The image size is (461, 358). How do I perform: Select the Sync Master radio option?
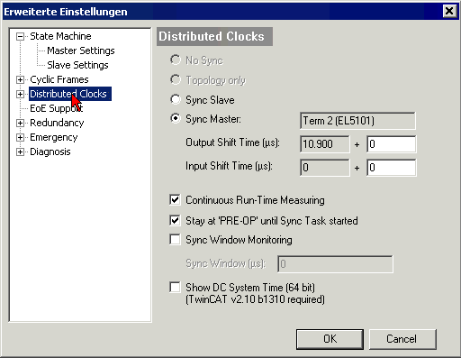coord(176,118)
